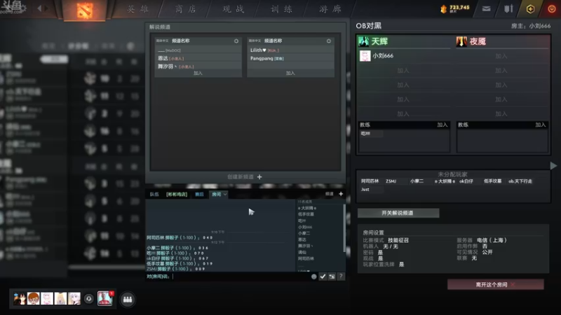Image resolution: width=561 pixels, height=315 pixels.
Task: Join the Radiant slot below 小刘666
Action: pos(403,71)
